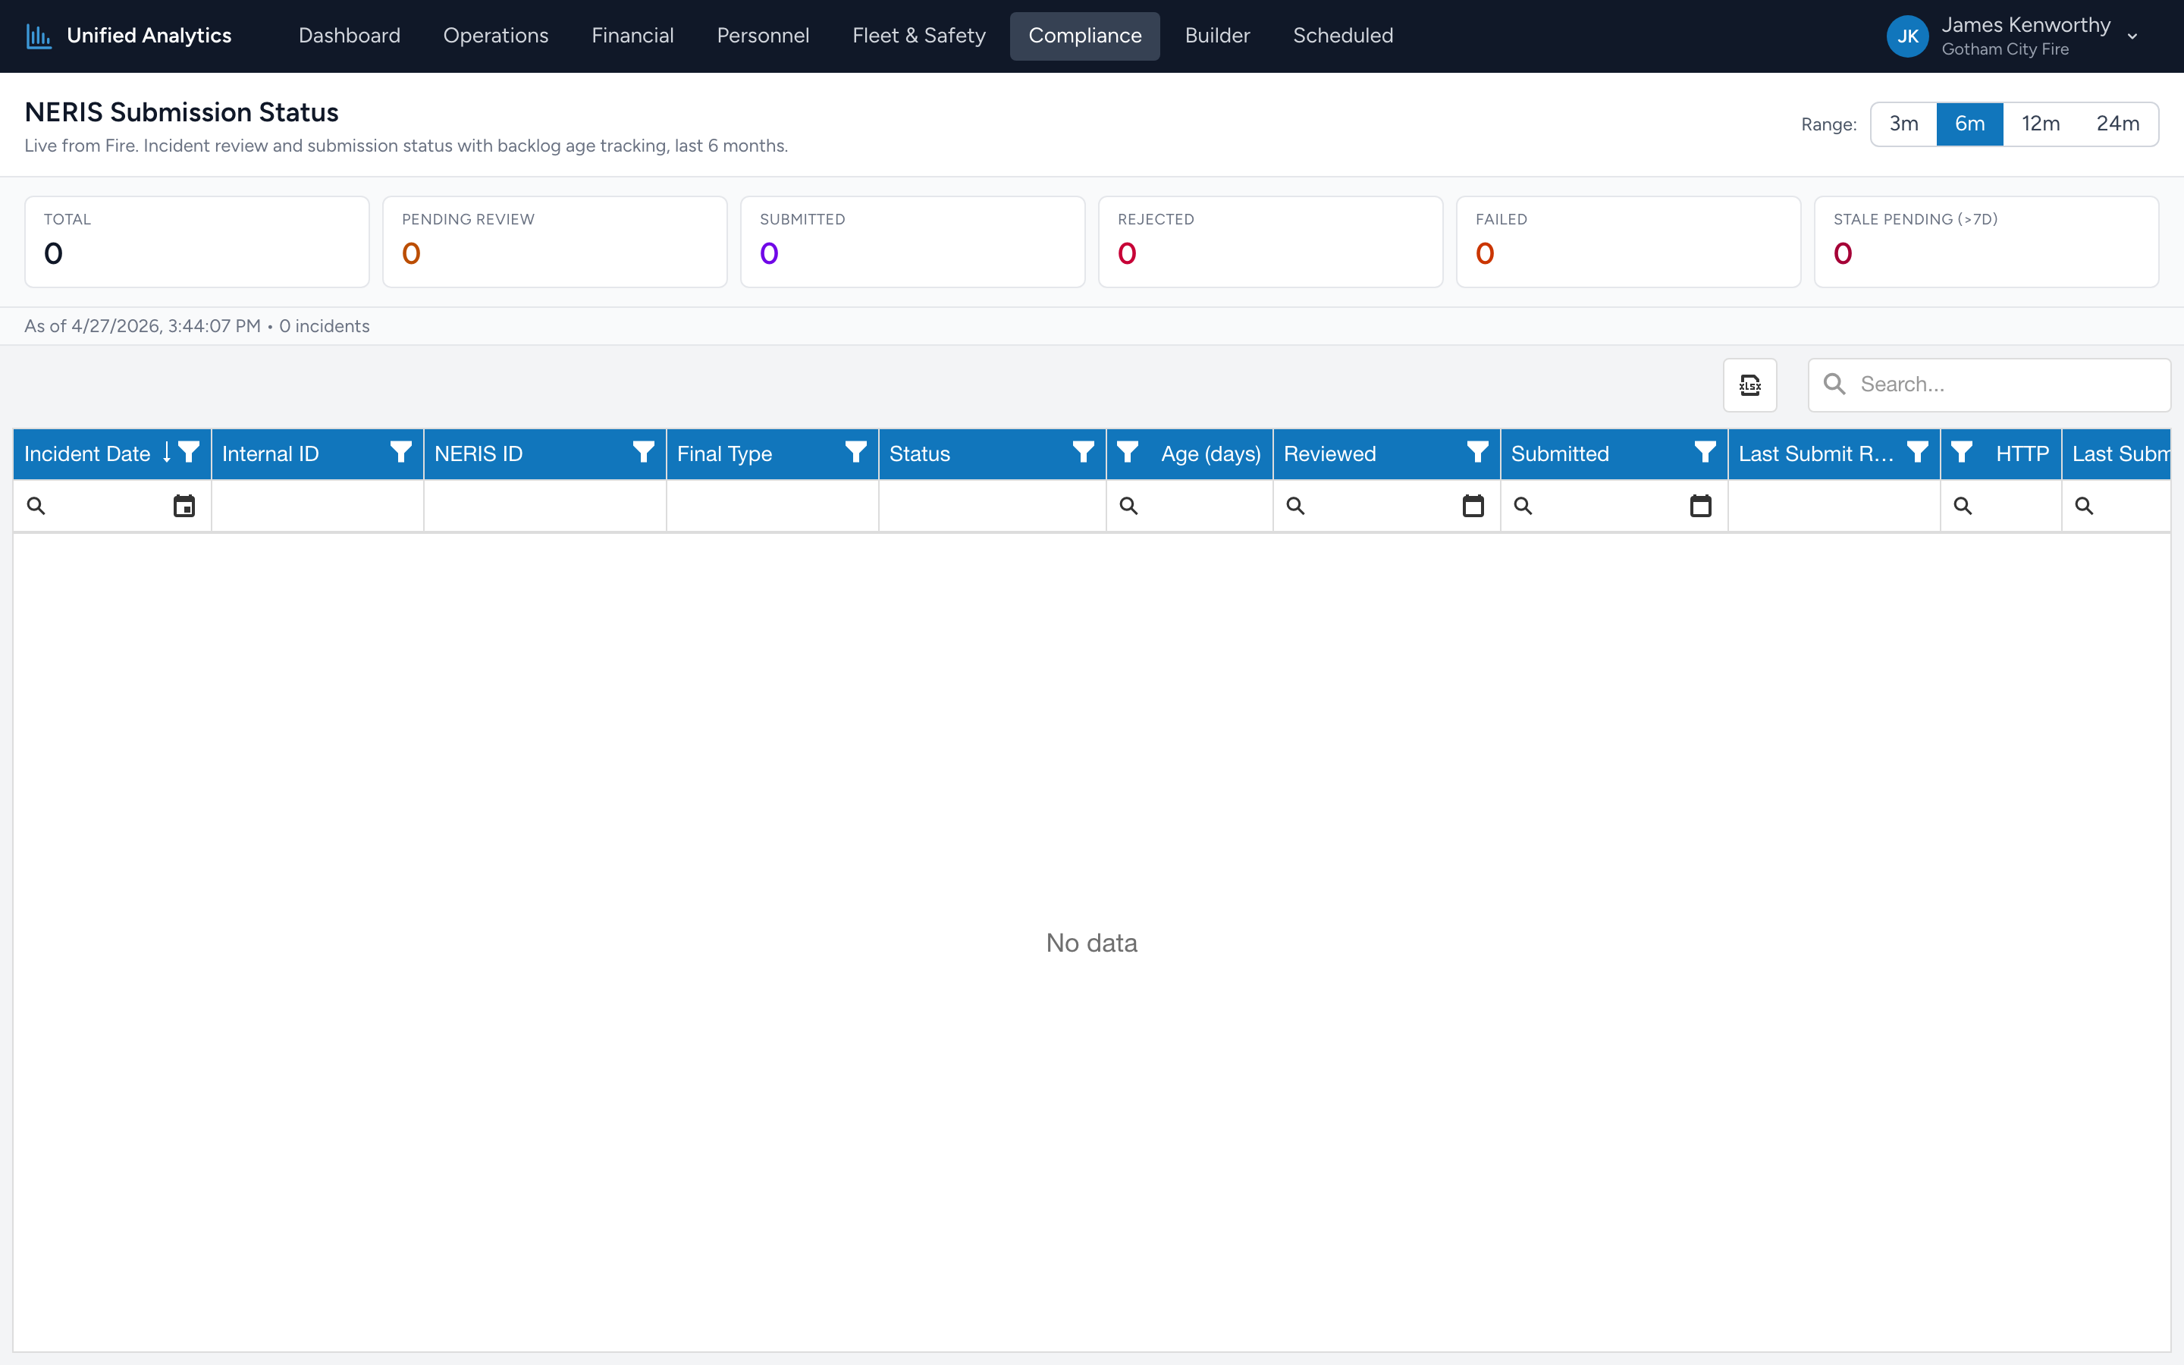
Task: Open the Scheduled tab
Action: 1343,36
